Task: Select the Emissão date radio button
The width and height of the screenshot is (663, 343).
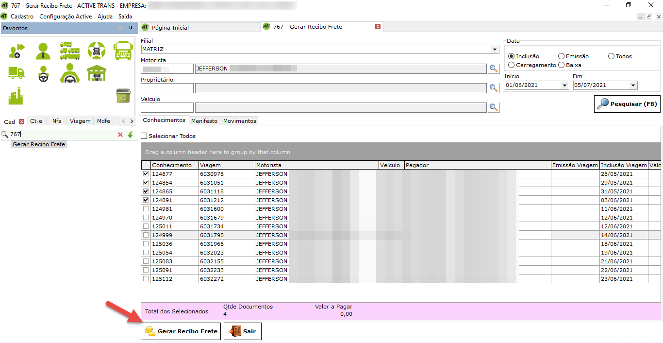Action: [561, 56]
